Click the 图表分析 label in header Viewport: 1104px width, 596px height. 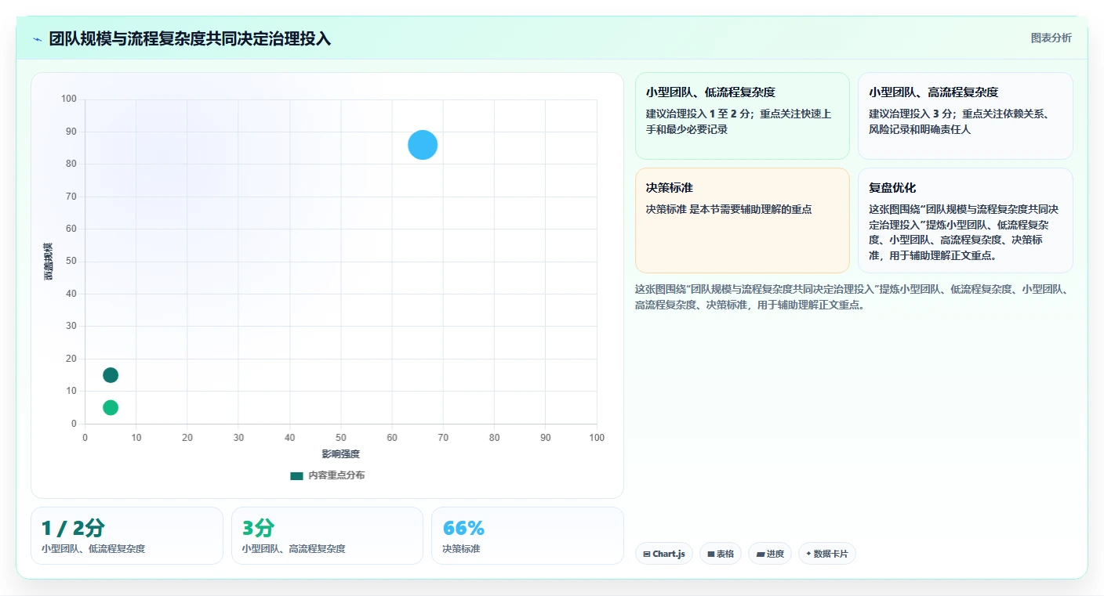(x=1051, y=38)
